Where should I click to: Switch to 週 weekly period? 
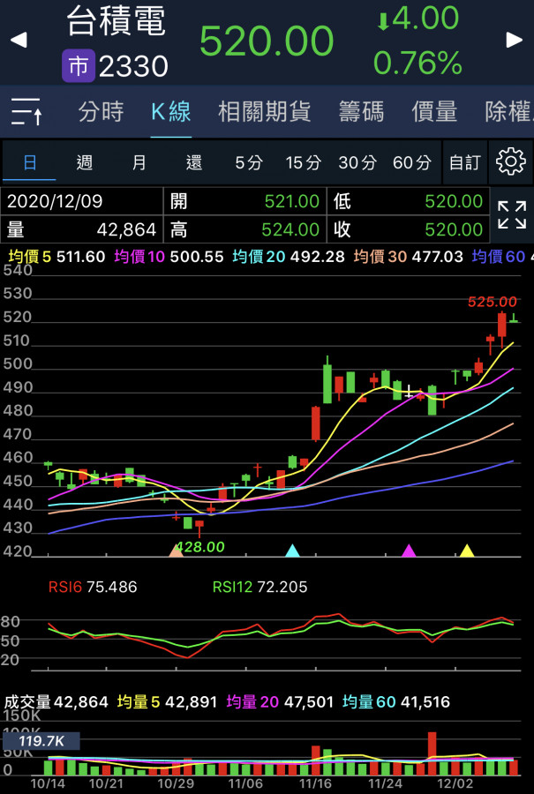(x=85, y=162)
